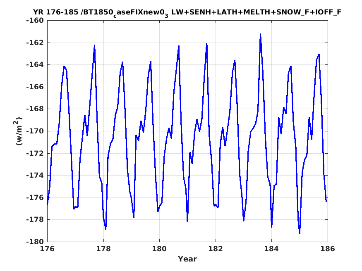This screenshot has height=271, width=362.
Task: Click the y-axis tick label "-166"
Action: click(35, 87)
